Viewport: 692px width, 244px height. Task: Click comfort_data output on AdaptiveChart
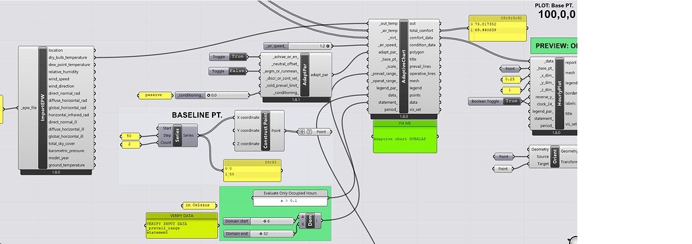(x=421, y=38)
